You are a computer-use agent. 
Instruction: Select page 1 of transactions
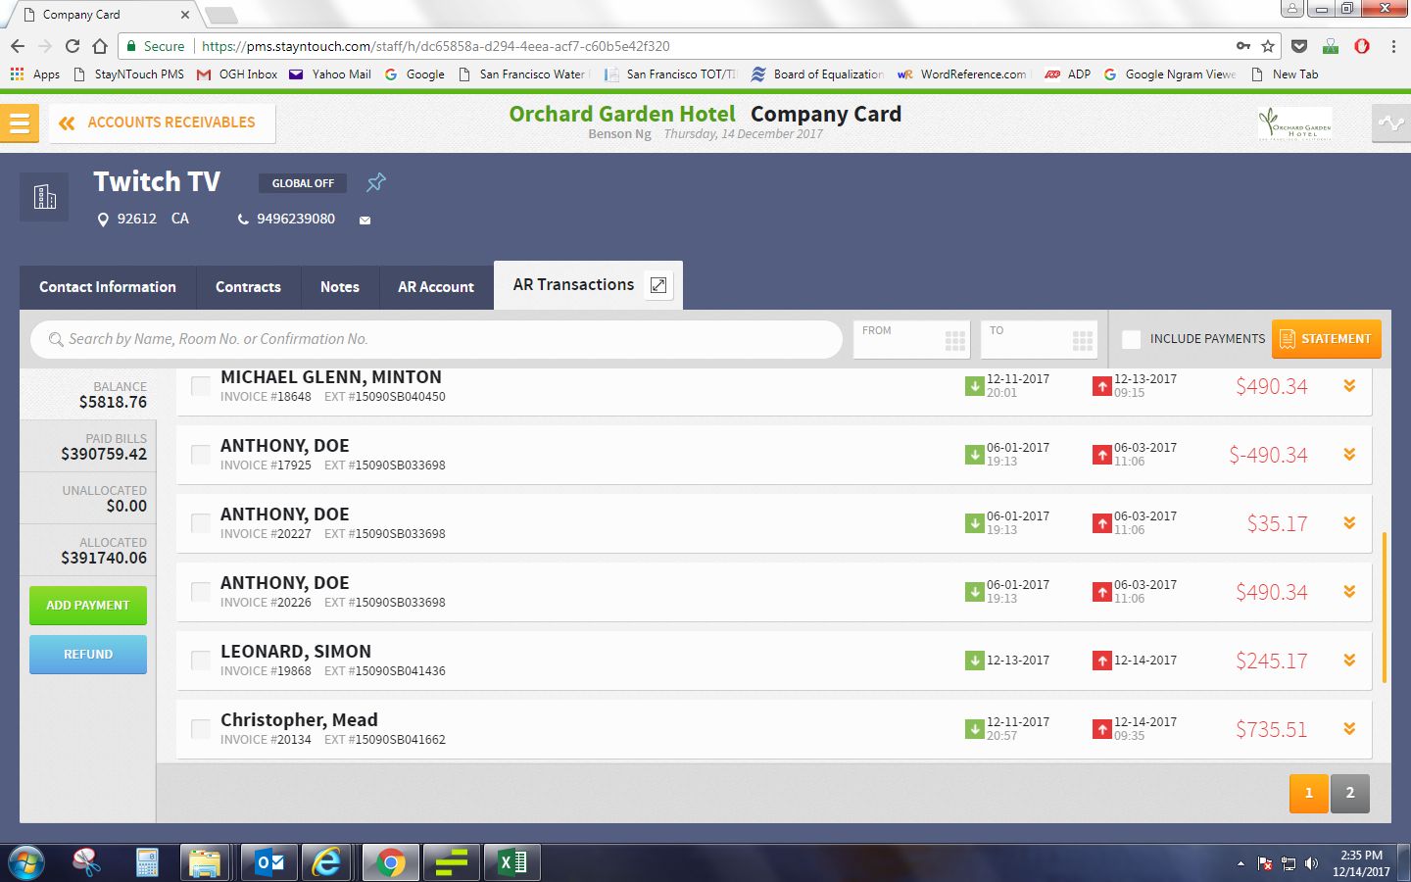coord(1309,793)
